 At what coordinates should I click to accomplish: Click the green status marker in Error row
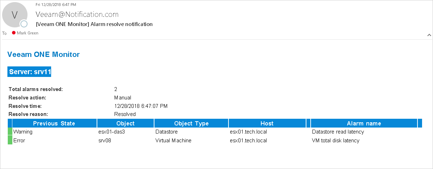click(x=10, y=140)
